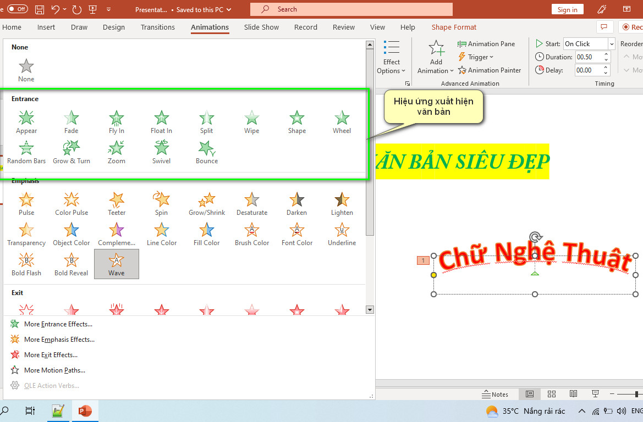Choose the Random Bars animation

click(26, 152)
